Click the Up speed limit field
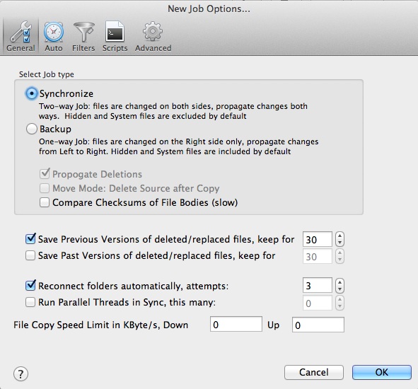The image size is (418, 389). pyautogui.click(x=318, y=325)
